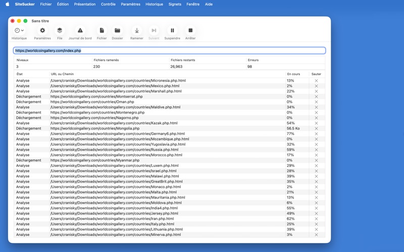
Task: Click the Fichier document toolbar icon
Action: click(x=102, y=30)
